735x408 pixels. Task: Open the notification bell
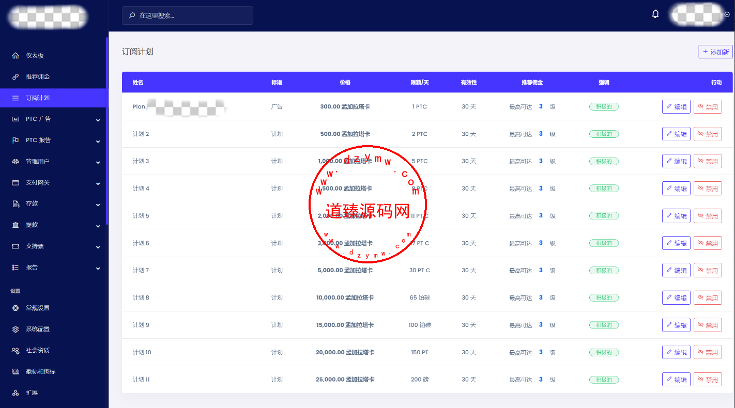coord(655,14)
